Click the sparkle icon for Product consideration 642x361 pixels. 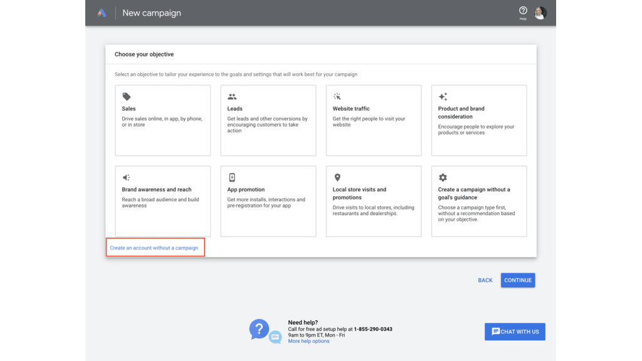pyautogui.click(x=443, y=97)
